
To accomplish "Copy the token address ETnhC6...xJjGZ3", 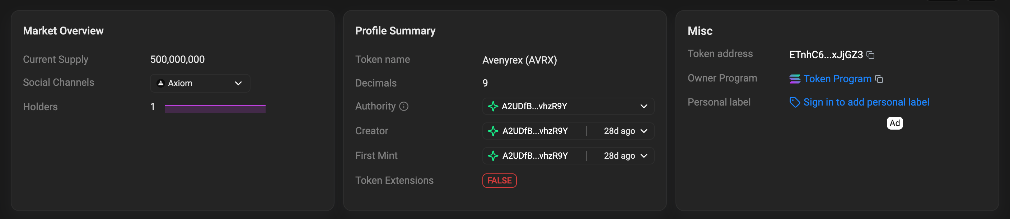I will pos(870,55).
